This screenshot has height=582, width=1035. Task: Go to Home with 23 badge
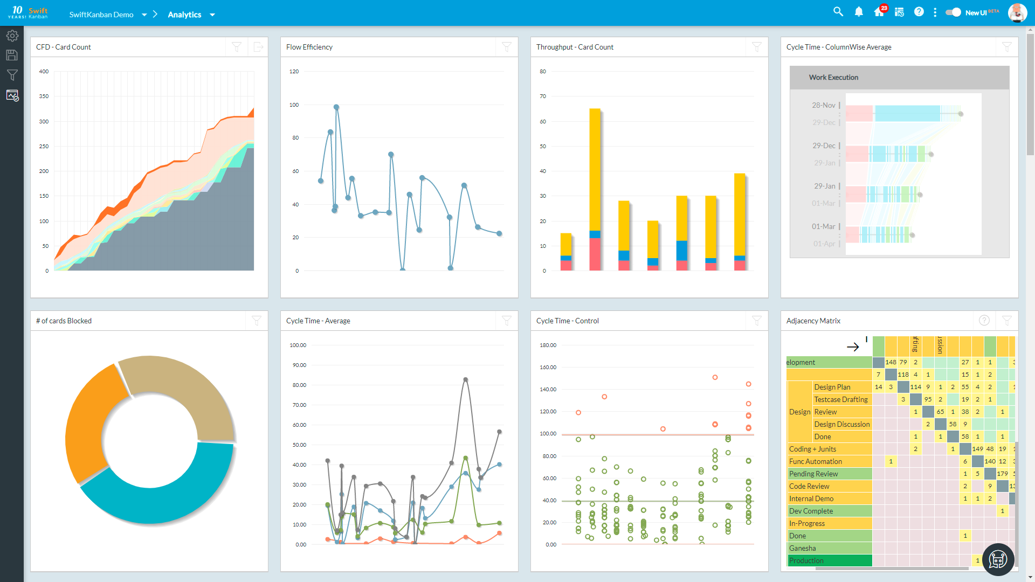click(x=879, y=12)
